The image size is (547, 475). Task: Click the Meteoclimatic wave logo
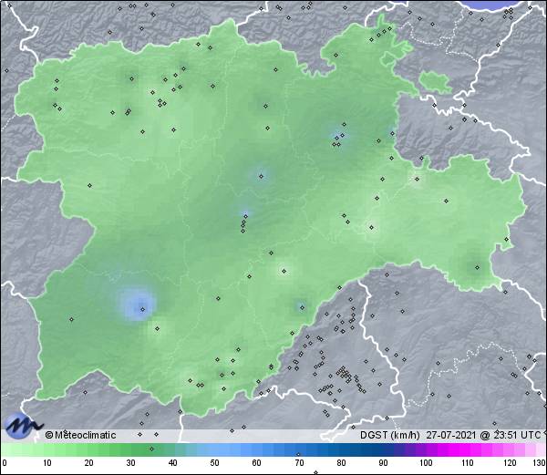[24, 426]
